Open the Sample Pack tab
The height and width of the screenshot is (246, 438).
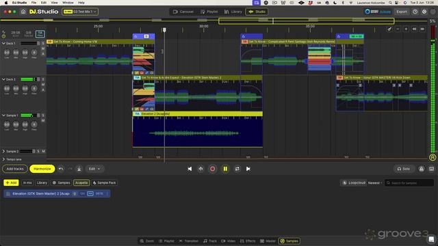point(105,182)
